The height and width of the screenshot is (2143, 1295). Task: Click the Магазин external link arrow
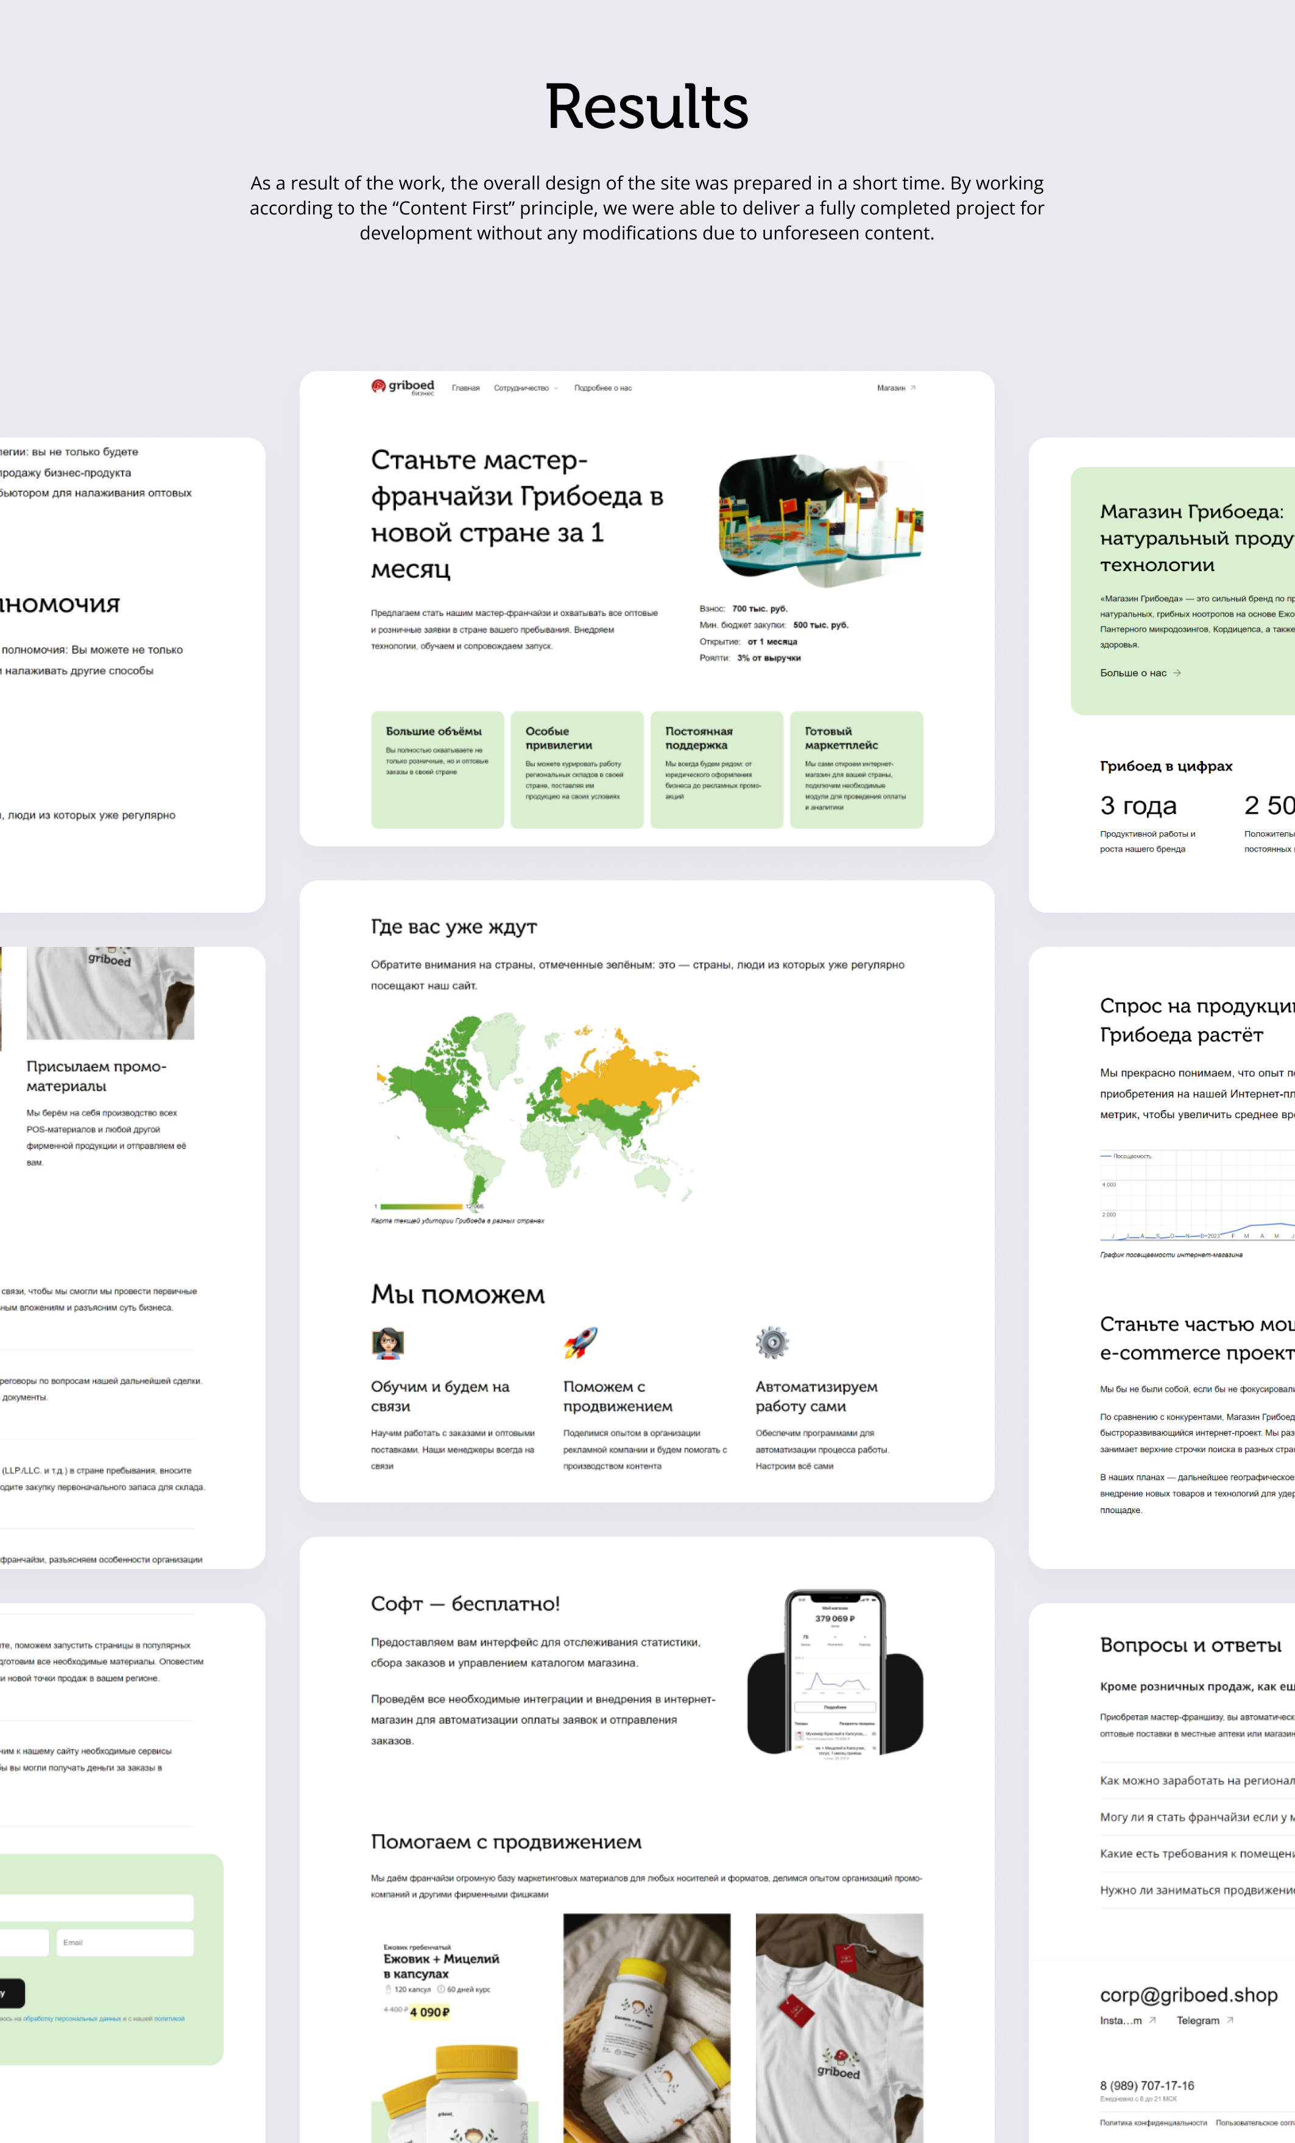tap(912, 388)
